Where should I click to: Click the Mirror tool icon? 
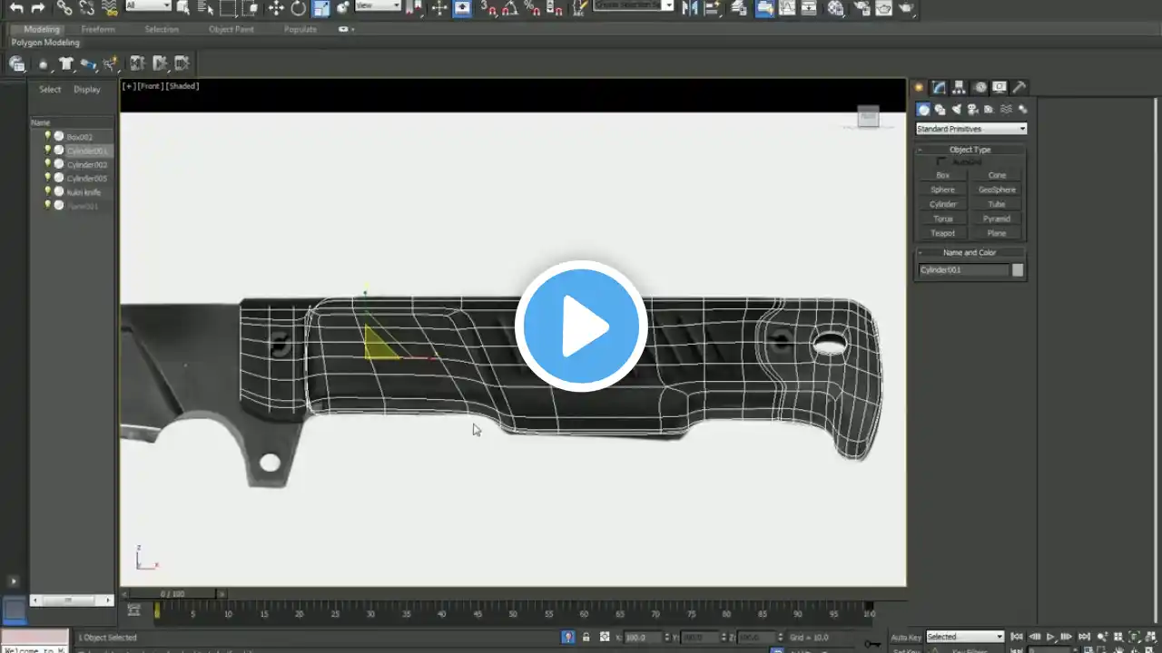689,7
